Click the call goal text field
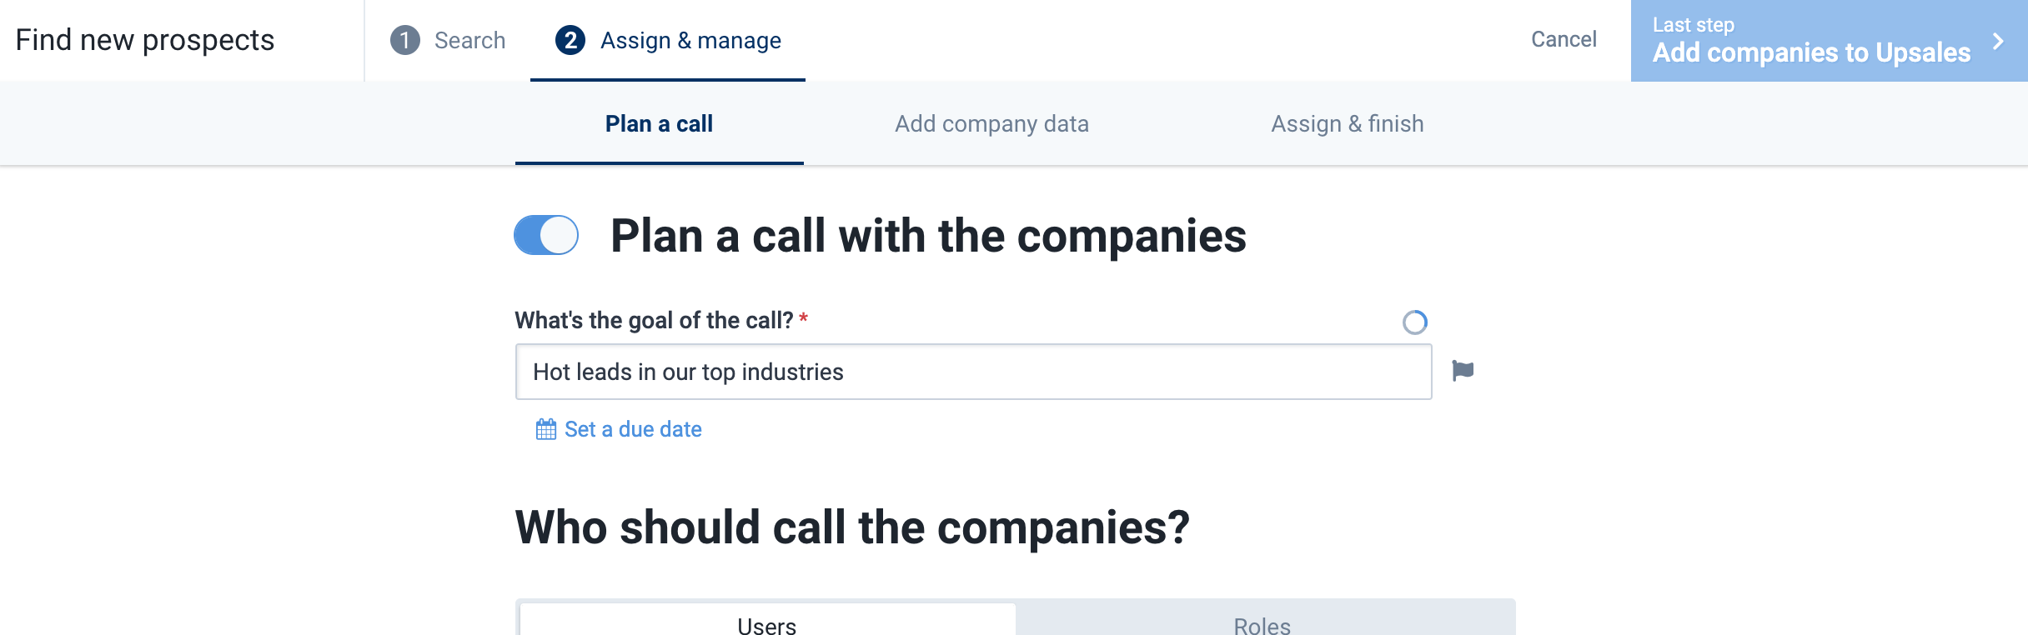The width and height of the screenshot is (2028, 635). pyautogui.click(x=973, y=372)
